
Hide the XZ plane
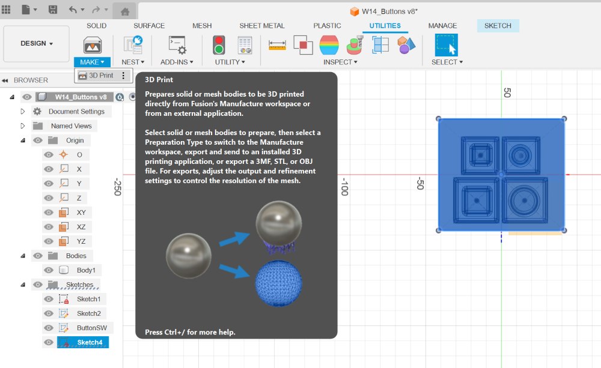49,227
